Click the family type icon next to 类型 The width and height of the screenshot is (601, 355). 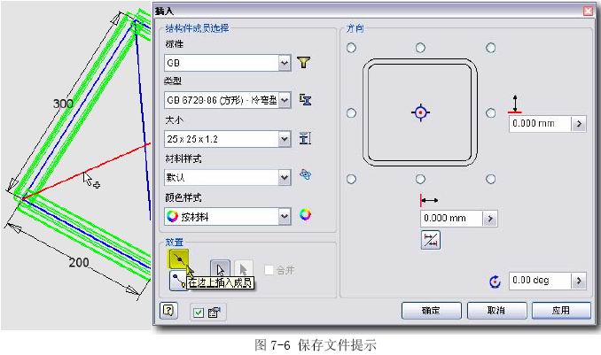(x=305, y=100)
